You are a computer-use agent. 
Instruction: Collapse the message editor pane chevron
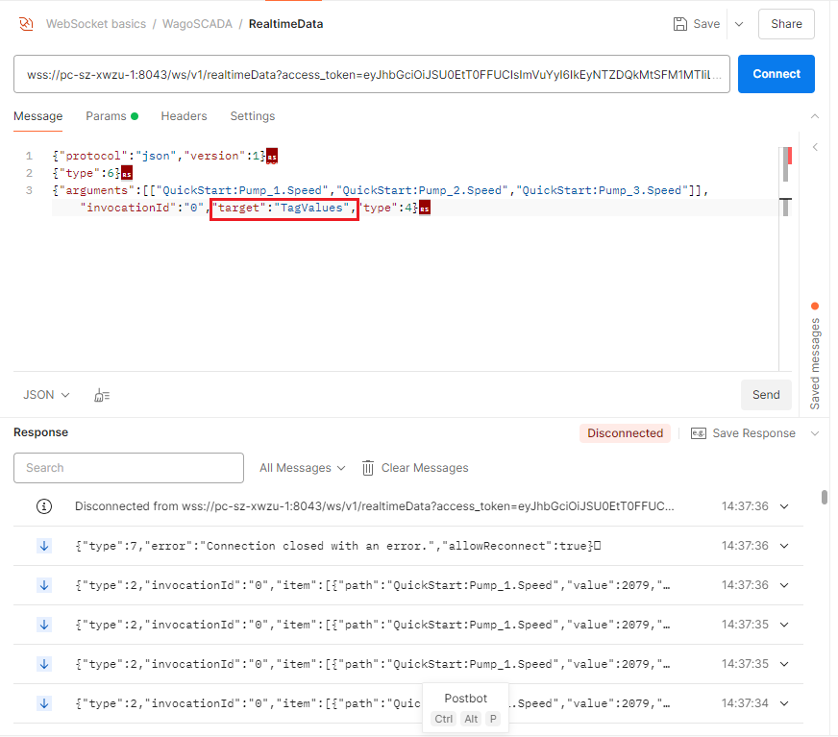click(x=815, y=116)
